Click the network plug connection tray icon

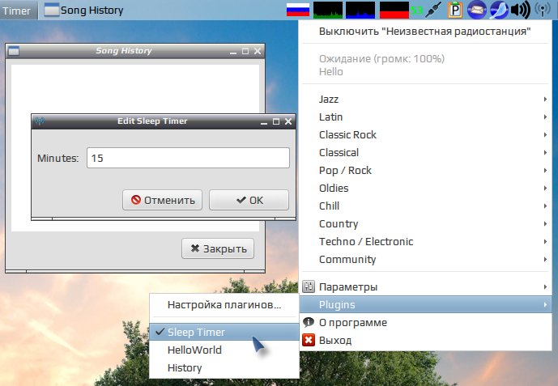(x=434, y=10)
